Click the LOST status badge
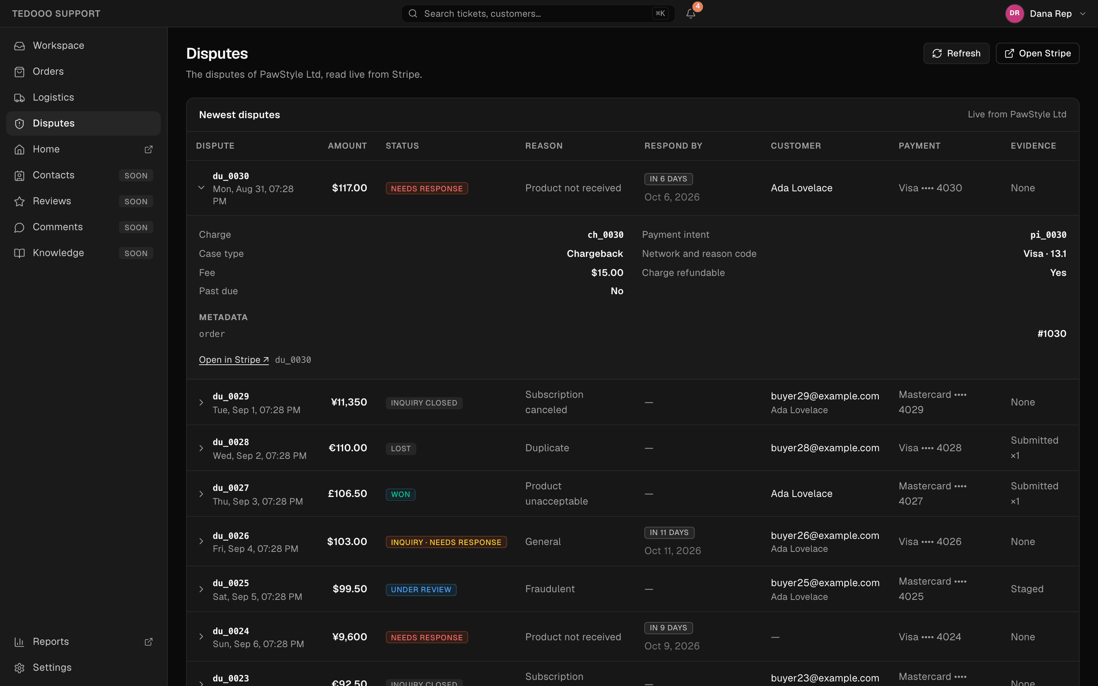Image resolution: width=1098 pixels, height=686 pixels. click(401, 449)
